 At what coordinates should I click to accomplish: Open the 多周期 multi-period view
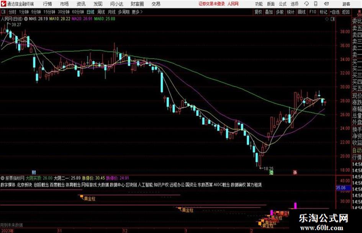[124, 12]
